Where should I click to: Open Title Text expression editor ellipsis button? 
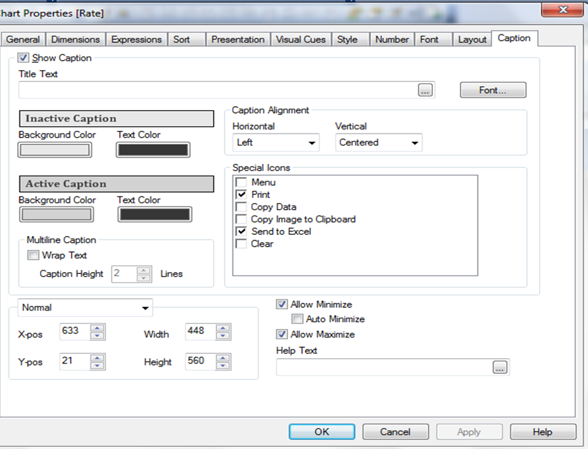point(425,90)
